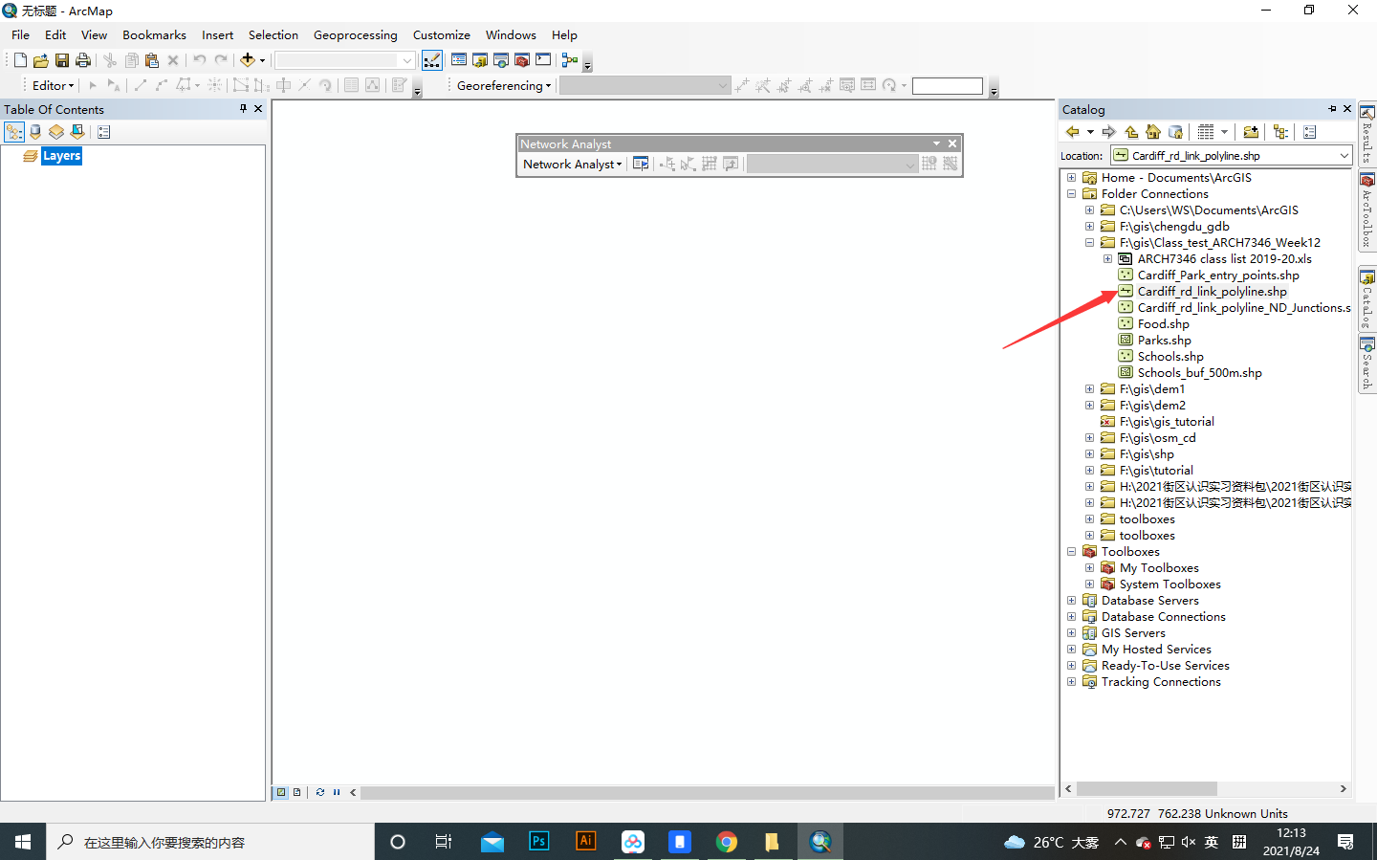This screenshot has width=1377, height=860.
Task: Open the ArcToolbox window
Action: [520, 59]
